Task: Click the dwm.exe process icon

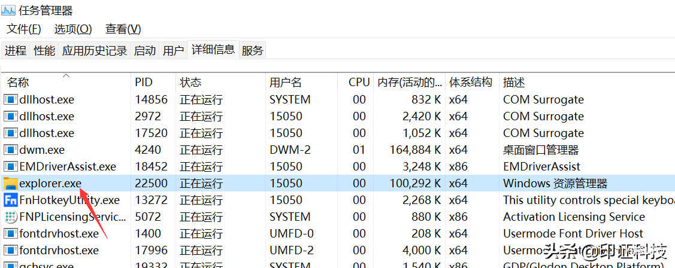Action: (x=10, y=150)
